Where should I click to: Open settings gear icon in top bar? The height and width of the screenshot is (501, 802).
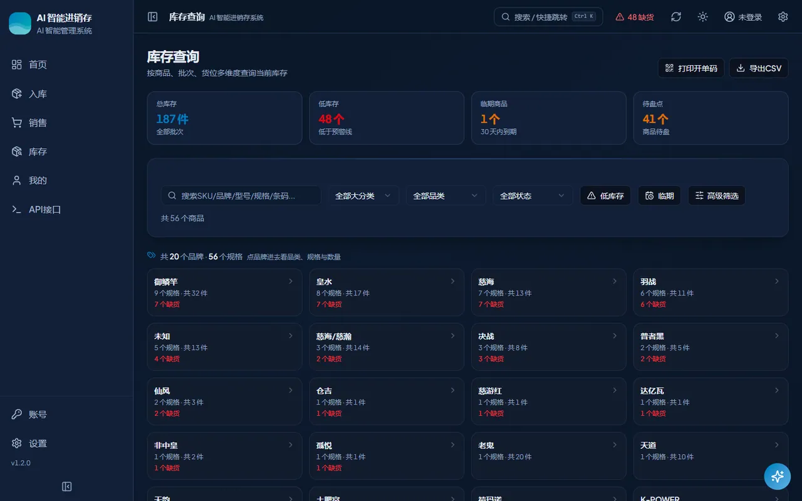[x=783, y=17]
